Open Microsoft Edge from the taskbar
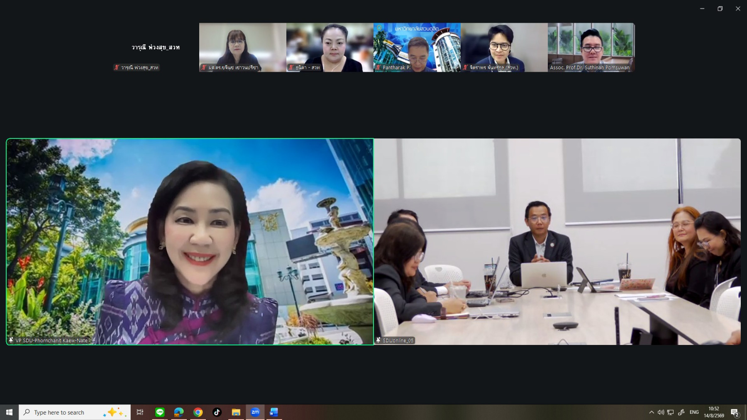The width and height of the screenshot is (747, 420). click(x=179, y=412)
